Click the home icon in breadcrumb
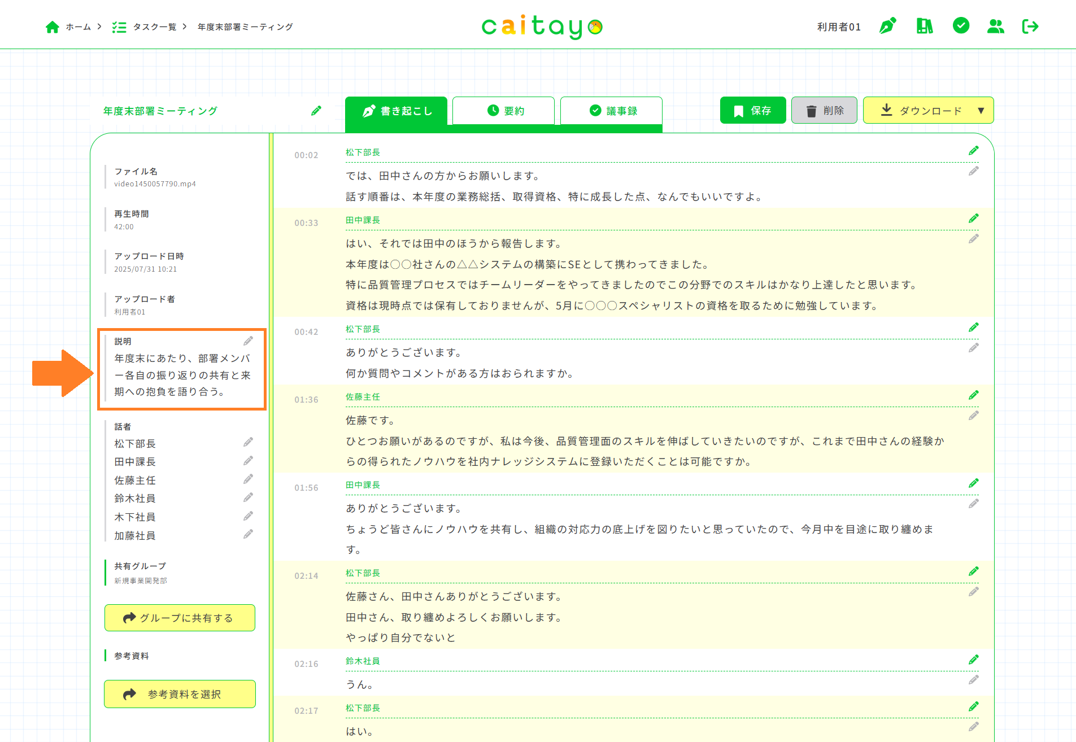Screen dimensions: 1076x742 (53, 27)
